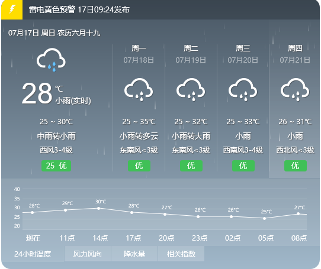This screenshot has width=321, height=269.
Task: Select the 周二 07月19日 forecast heading
Action: [x=191, y=54]
